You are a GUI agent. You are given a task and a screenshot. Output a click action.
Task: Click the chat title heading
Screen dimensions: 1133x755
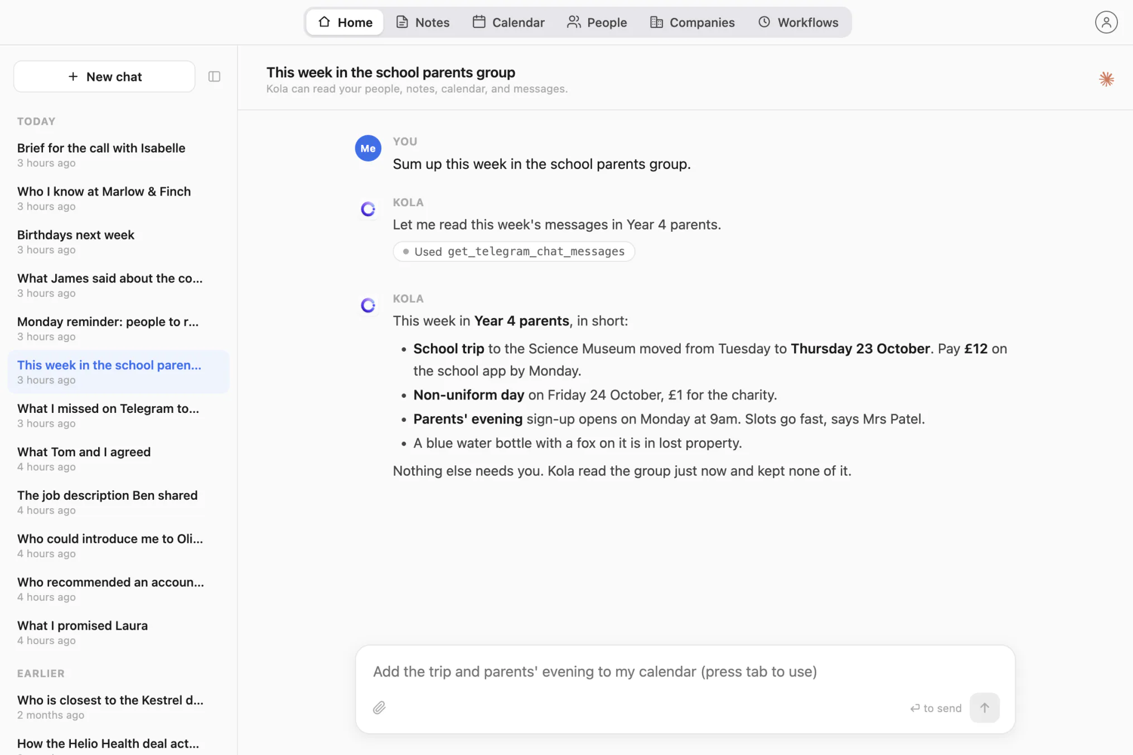tap(390, 72)
